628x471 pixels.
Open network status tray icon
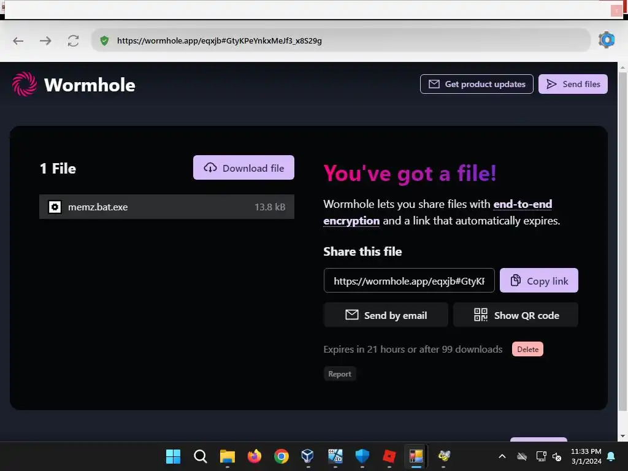(x=541, y=456)
